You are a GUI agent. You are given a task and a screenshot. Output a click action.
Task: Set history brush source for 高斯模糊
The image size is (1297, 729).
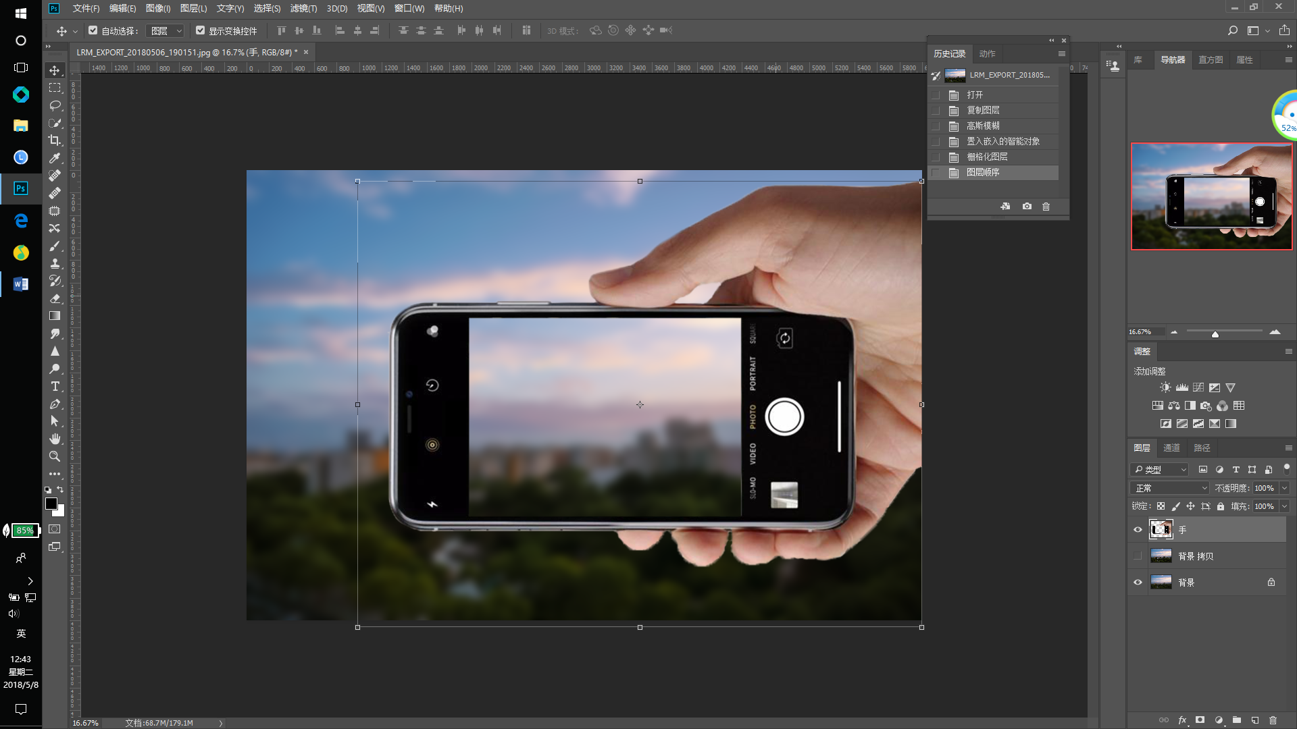pyautogui.click(x=936, y=126)
